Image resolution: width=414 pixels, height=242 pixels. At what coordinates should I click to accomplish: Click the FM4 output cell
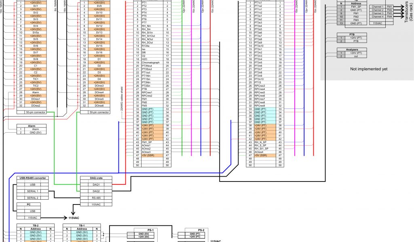point(390,17)
